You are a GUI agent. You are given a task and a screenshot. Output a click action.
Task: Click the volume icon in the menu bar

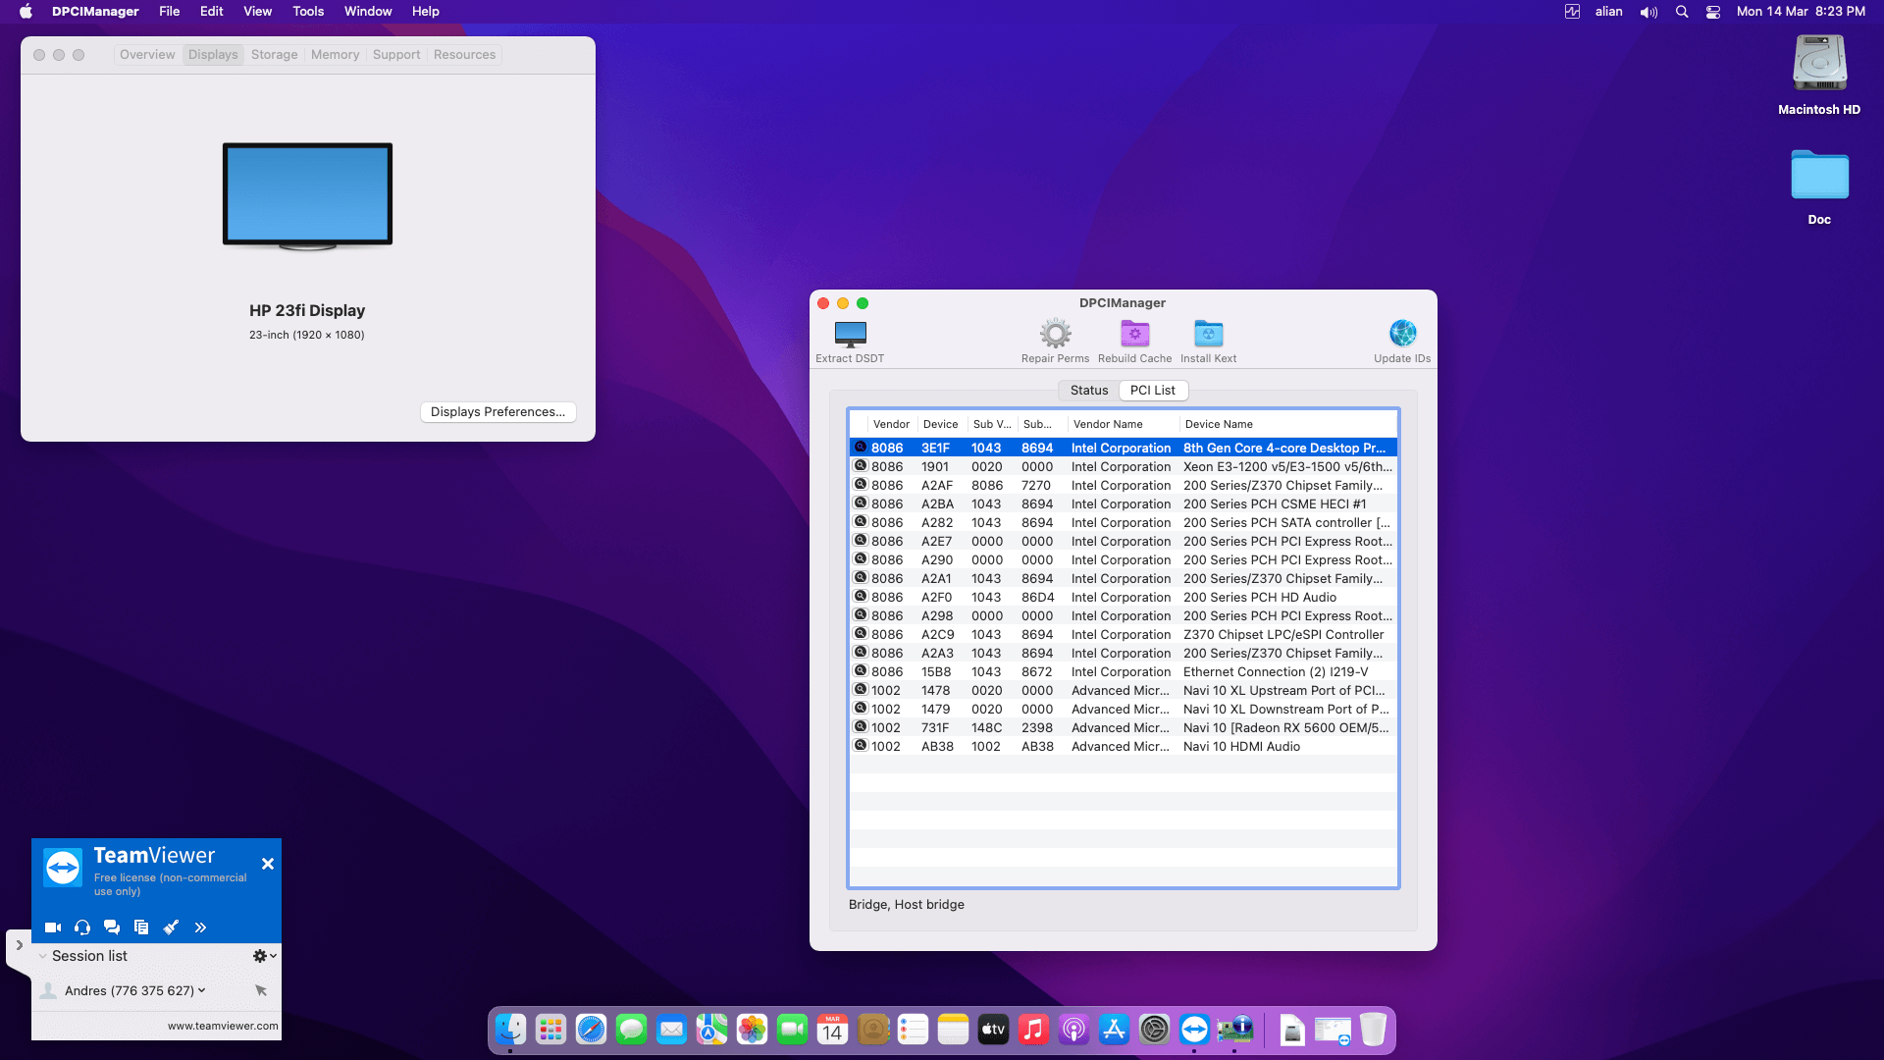point(1648,12)
